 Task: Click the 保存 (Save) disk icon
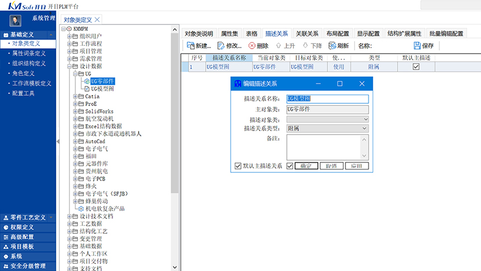click(417, 46)
